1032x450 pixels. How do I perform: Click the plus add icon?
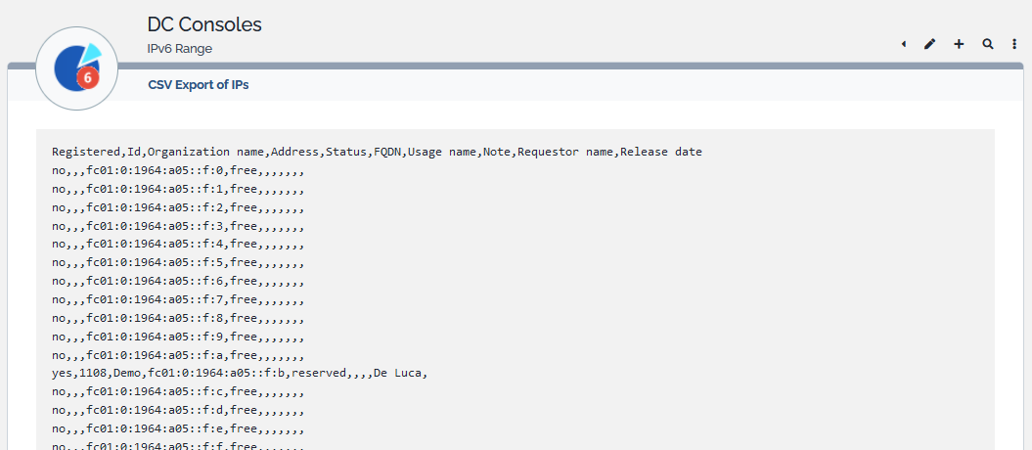tap(959, 44)
